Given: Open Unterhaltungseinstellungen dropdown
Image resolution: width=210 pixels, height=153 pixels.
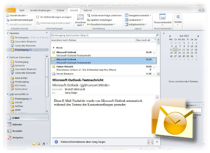Looking at the screenshot, I should pyautogui.click(x=54, y=23).
